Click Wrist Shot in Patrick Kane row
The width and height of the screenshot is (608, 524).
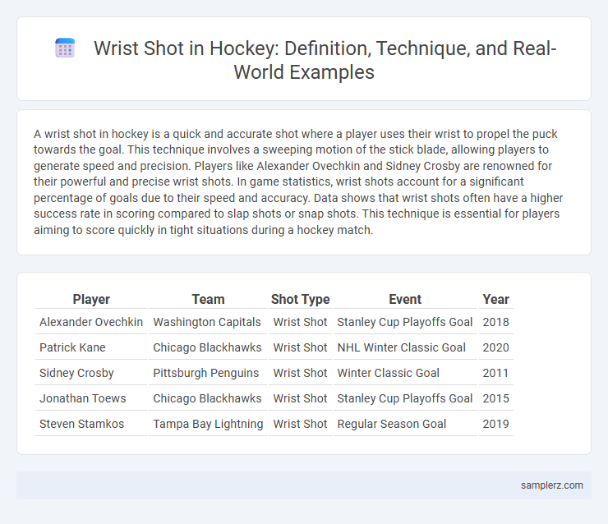tap(300, 347)
